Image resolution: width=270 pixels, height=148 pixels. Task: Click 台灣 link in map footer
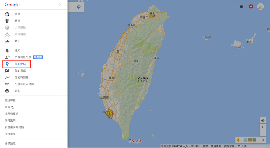click(205, 146)
